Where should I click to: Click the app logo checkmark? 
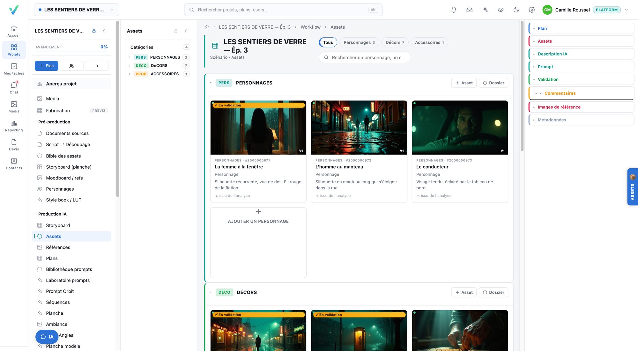tap(14, 10)
